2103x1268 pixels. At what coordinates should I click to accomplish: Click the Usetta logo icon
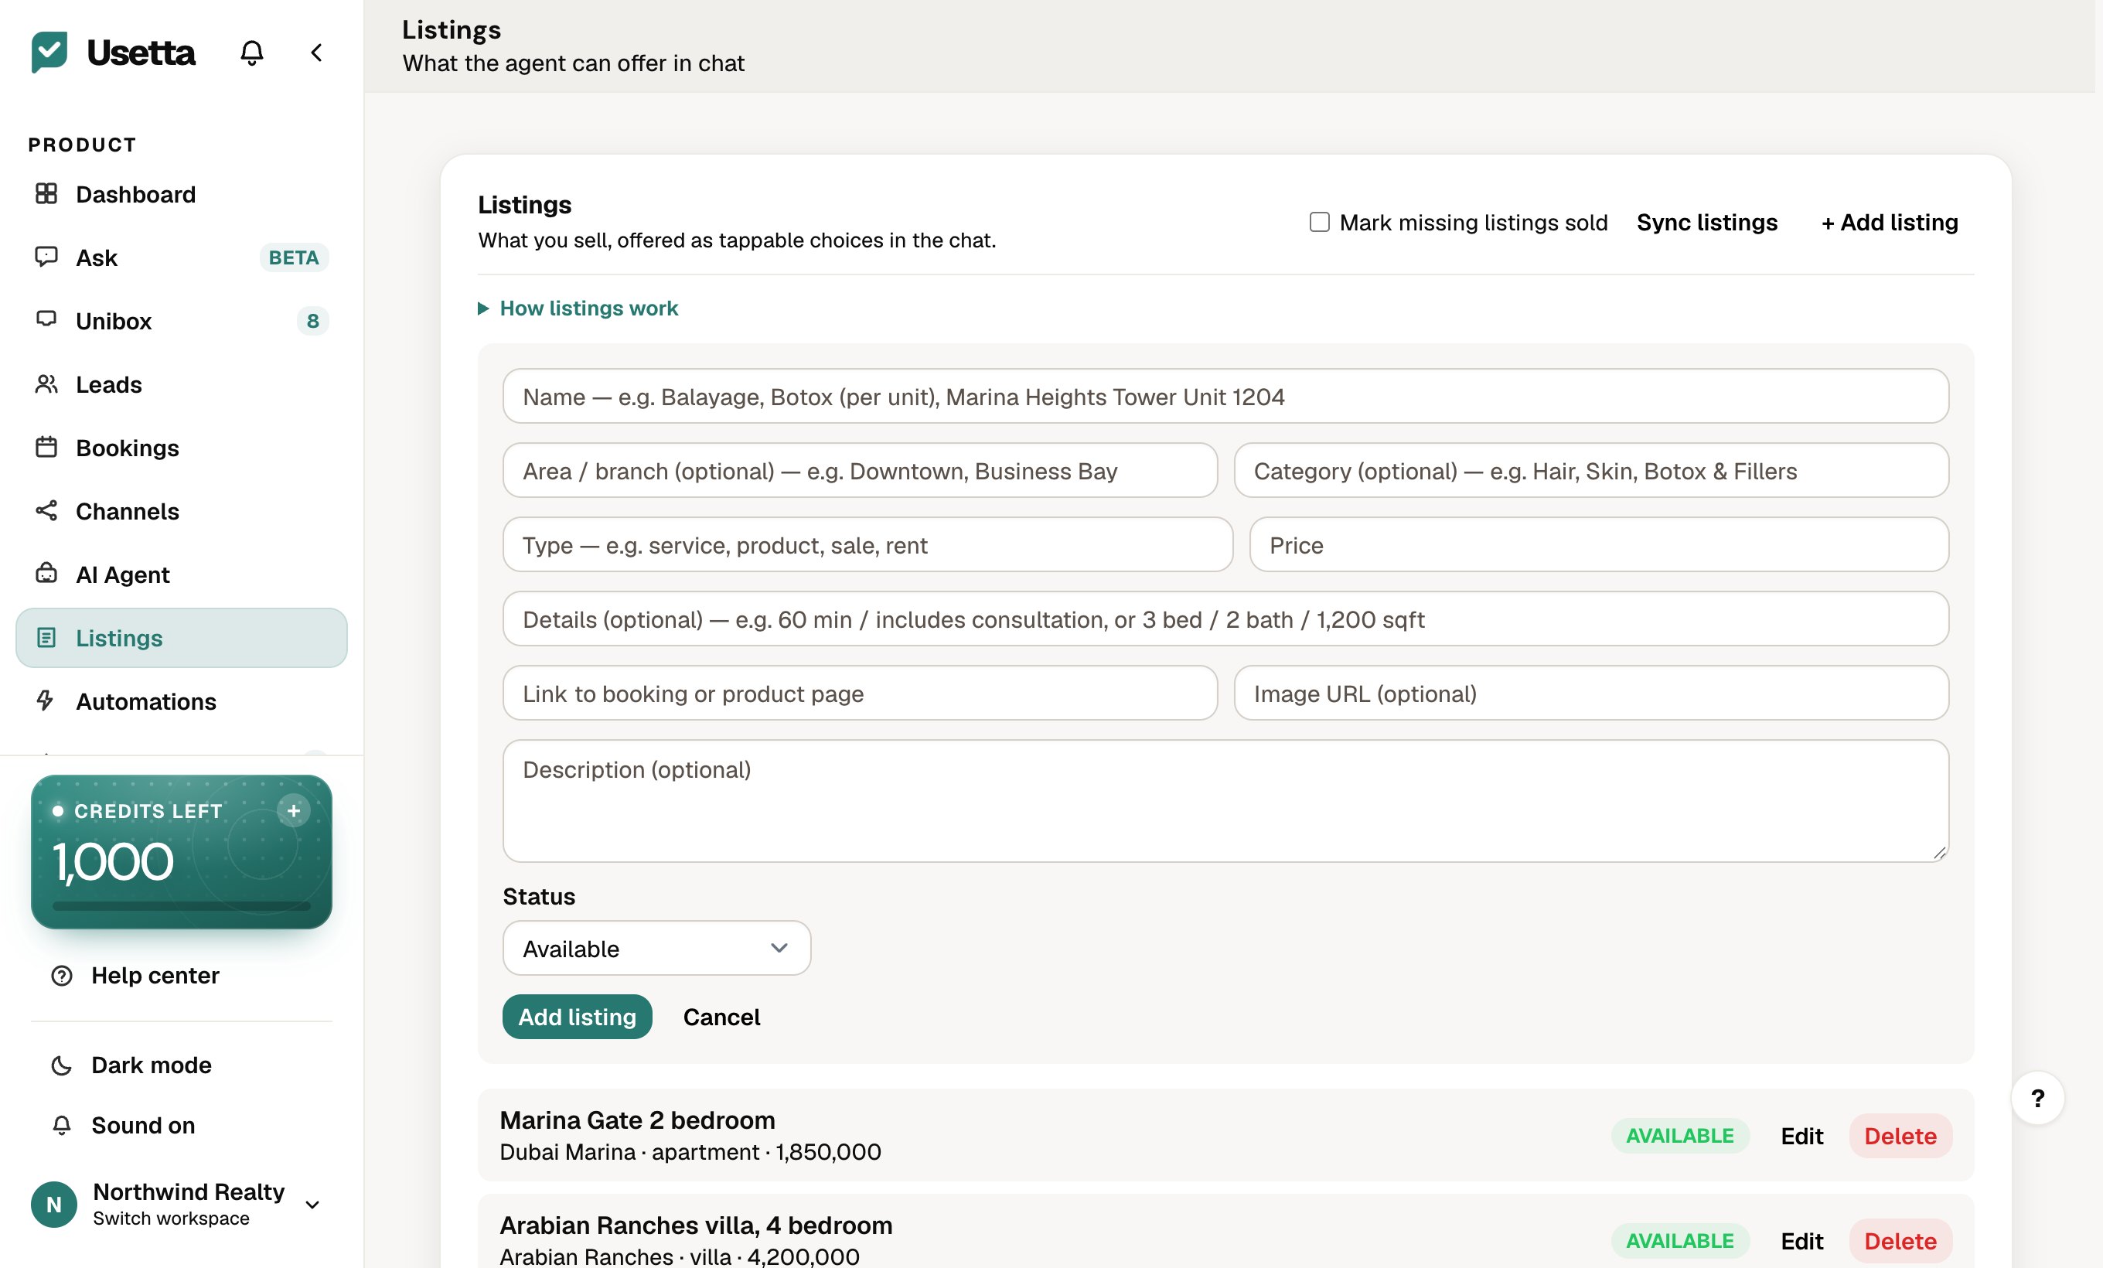49,52
